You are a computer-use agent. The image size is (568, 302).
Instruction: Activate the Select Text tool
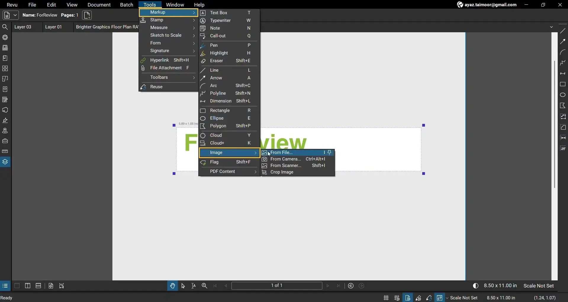click(194, 286)
